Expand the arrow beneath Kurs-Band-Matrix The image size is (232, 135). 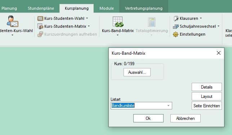(118, 35)
